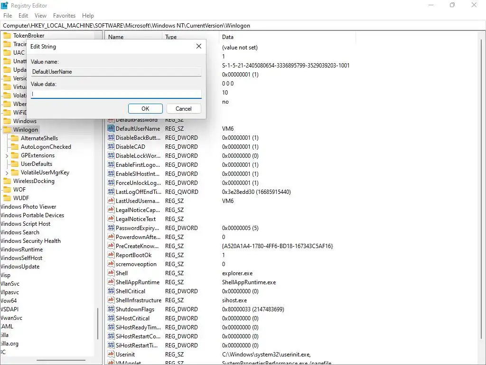Image resolution: width=486 pixels, height=365 pixels.
Task: Select the WindowsUpdate key
Action: pos(20,266)
